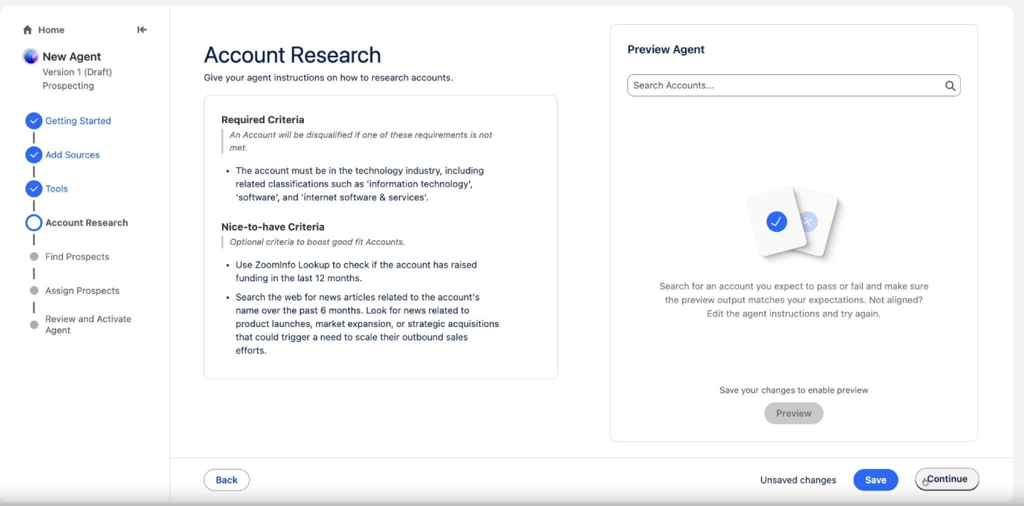Go to Assign Prospects step
This screenshot has height=506, width=1024.
(83, 290)
